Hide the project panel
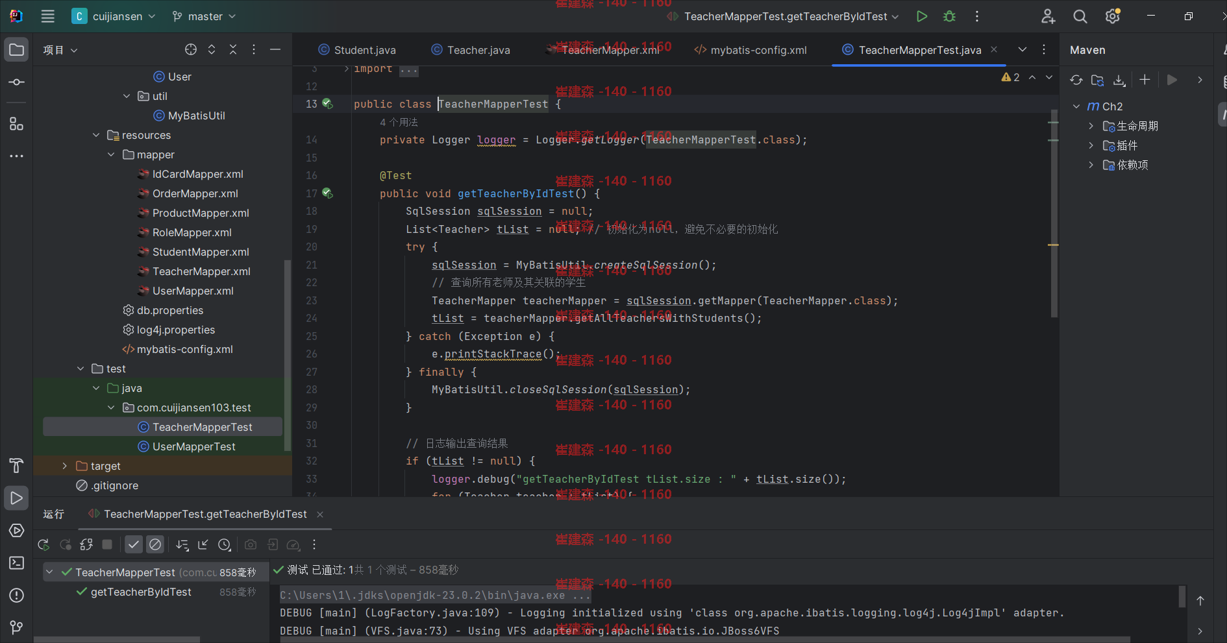The width and height of the screenshot is (1227, 643). click(x=275, y=49)
